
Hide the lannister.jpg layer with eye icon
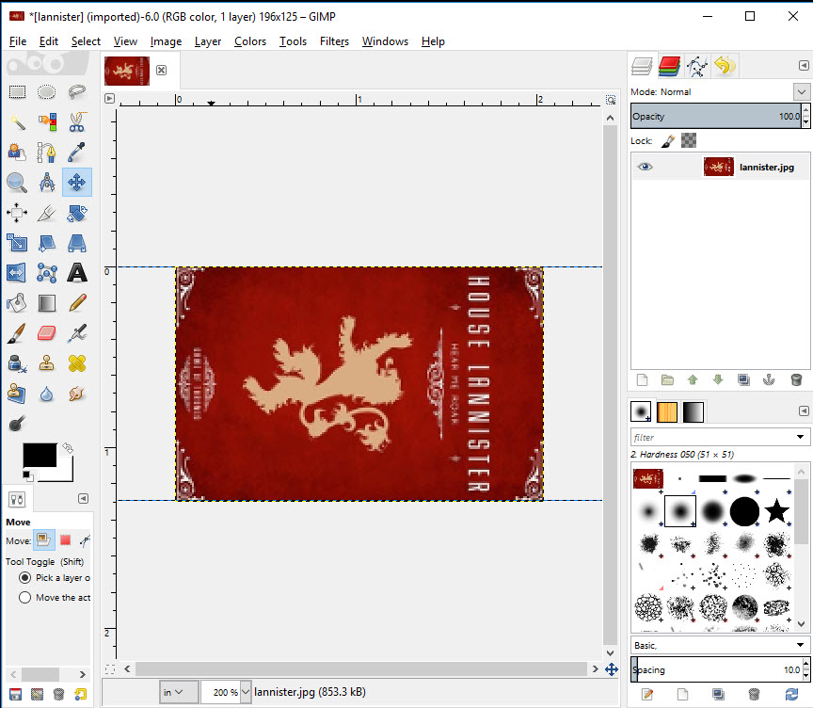(645, 167)
